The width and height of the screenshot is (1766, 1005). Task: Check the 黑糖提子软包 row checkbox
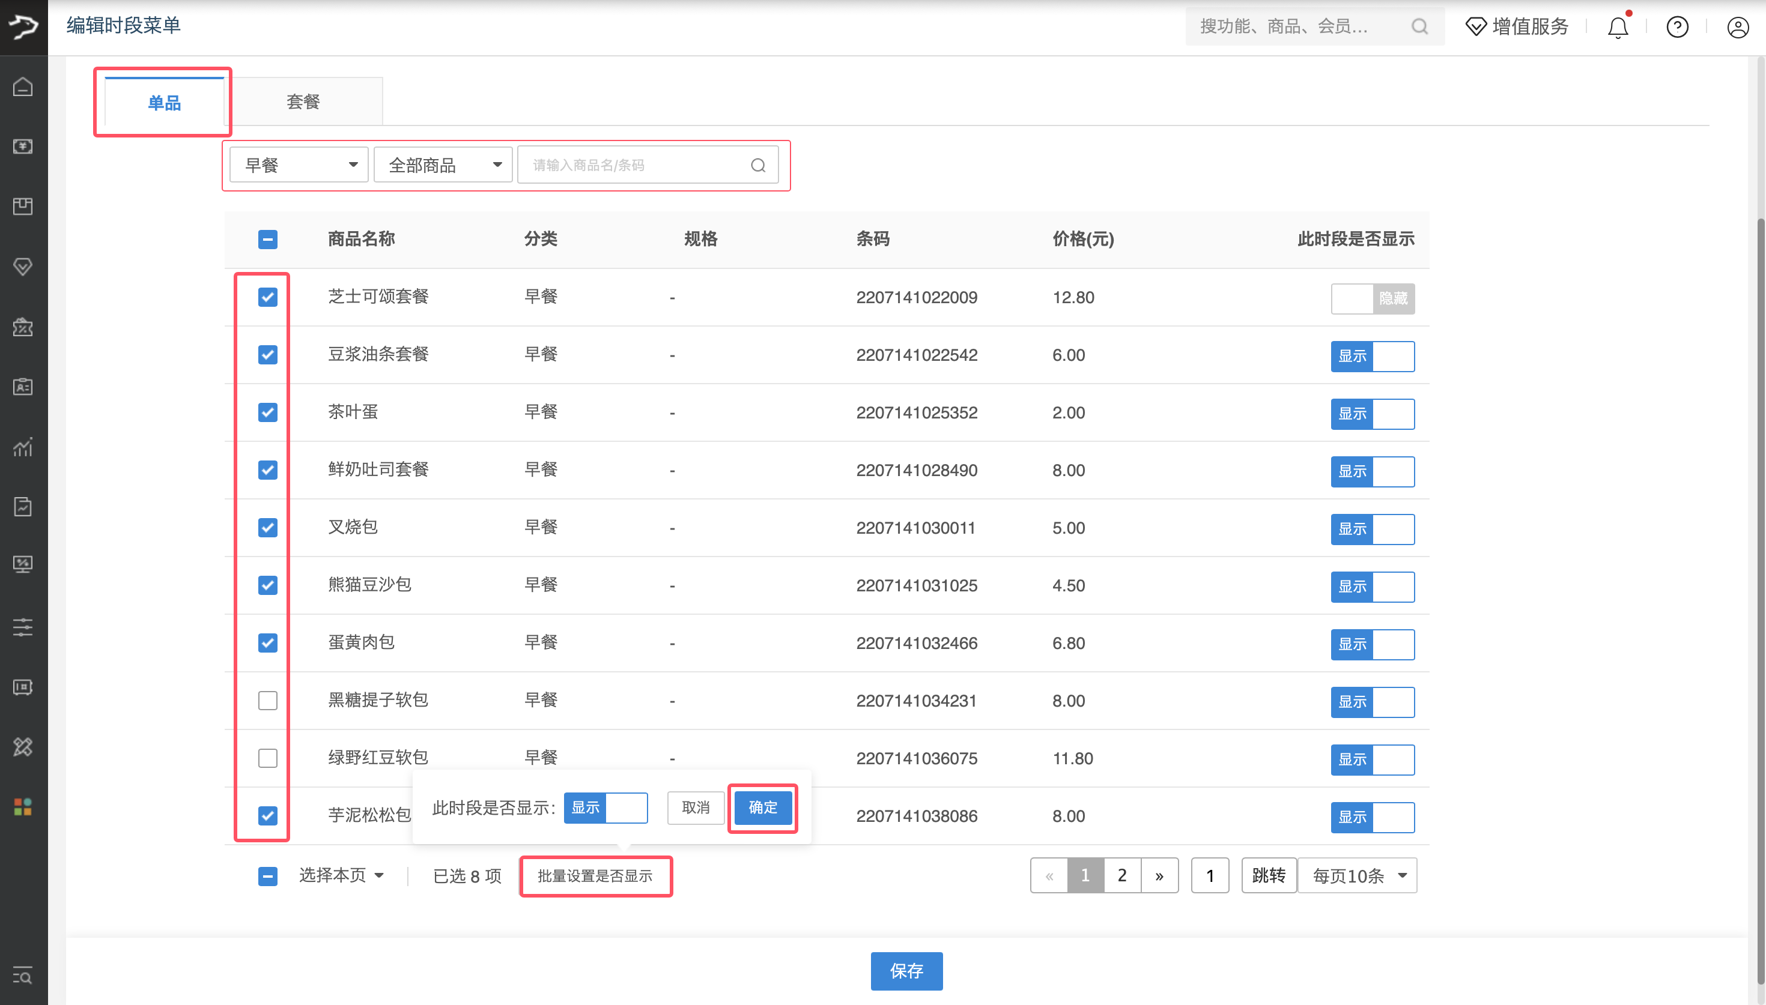pos(267,701)
